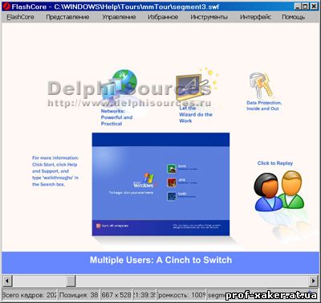
Task: Open the Интерфейс menu
Action: pos(255,17)
